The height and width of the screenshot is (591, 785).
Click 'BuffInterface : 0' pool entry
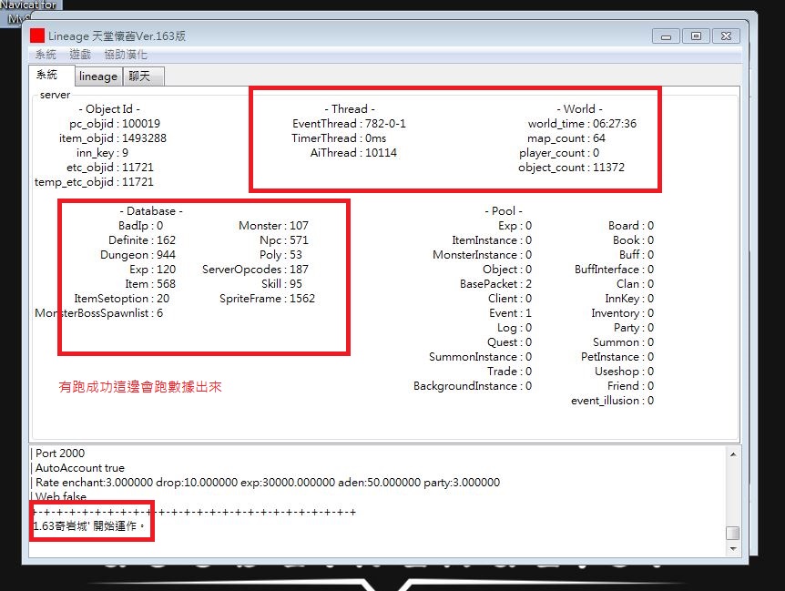pyautogui.click(x=615, y=270)
